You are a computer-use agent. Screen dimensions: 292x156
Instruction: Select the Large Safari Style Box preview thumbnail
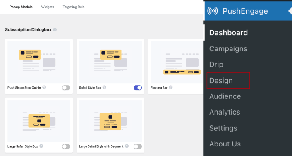(x=39, y=121)
